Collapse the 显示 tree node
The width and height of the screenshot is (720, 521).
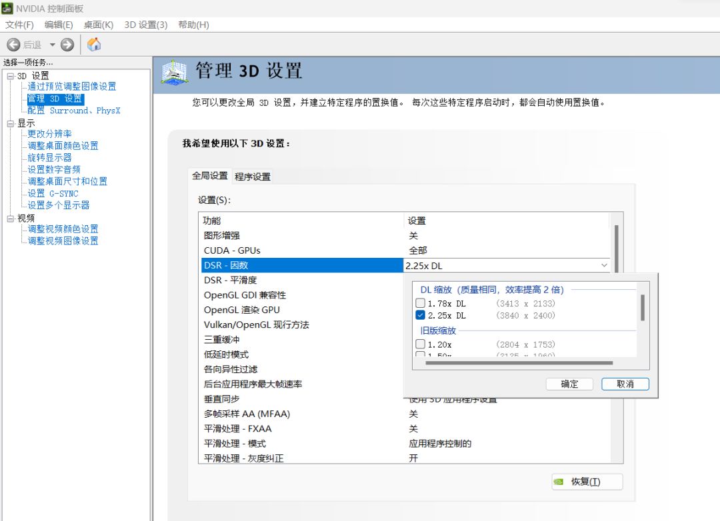click(x=10, y=123)
